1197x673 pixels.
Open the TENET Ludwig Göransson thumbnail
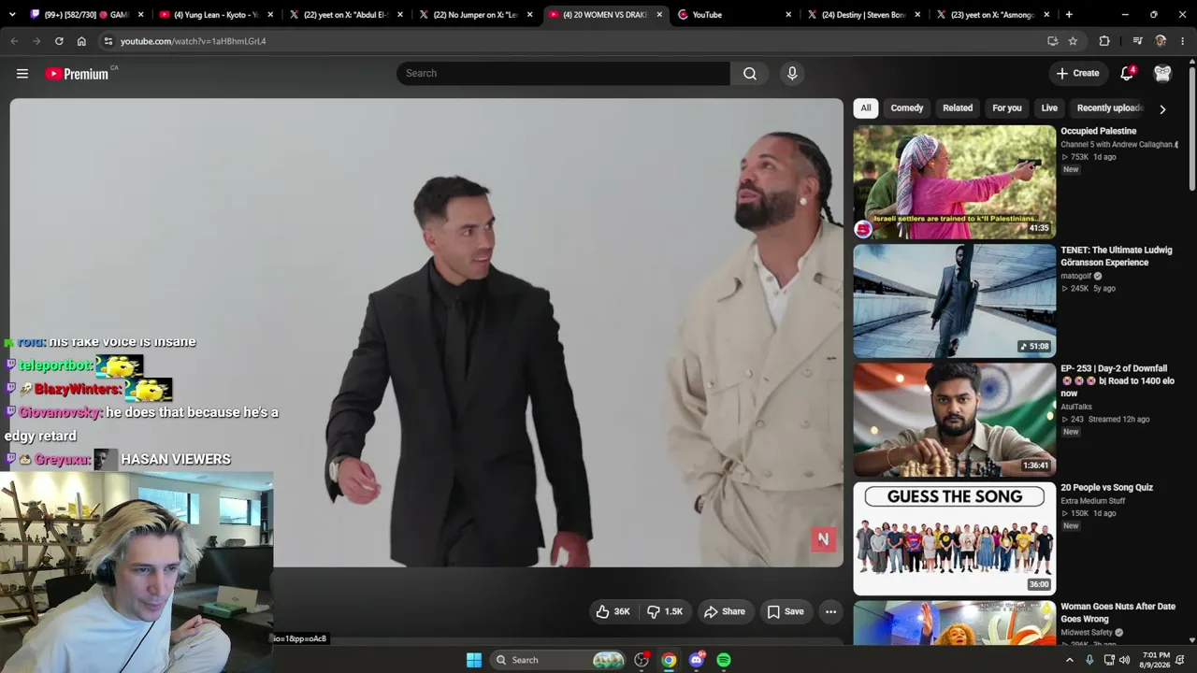tap(954, 301)
